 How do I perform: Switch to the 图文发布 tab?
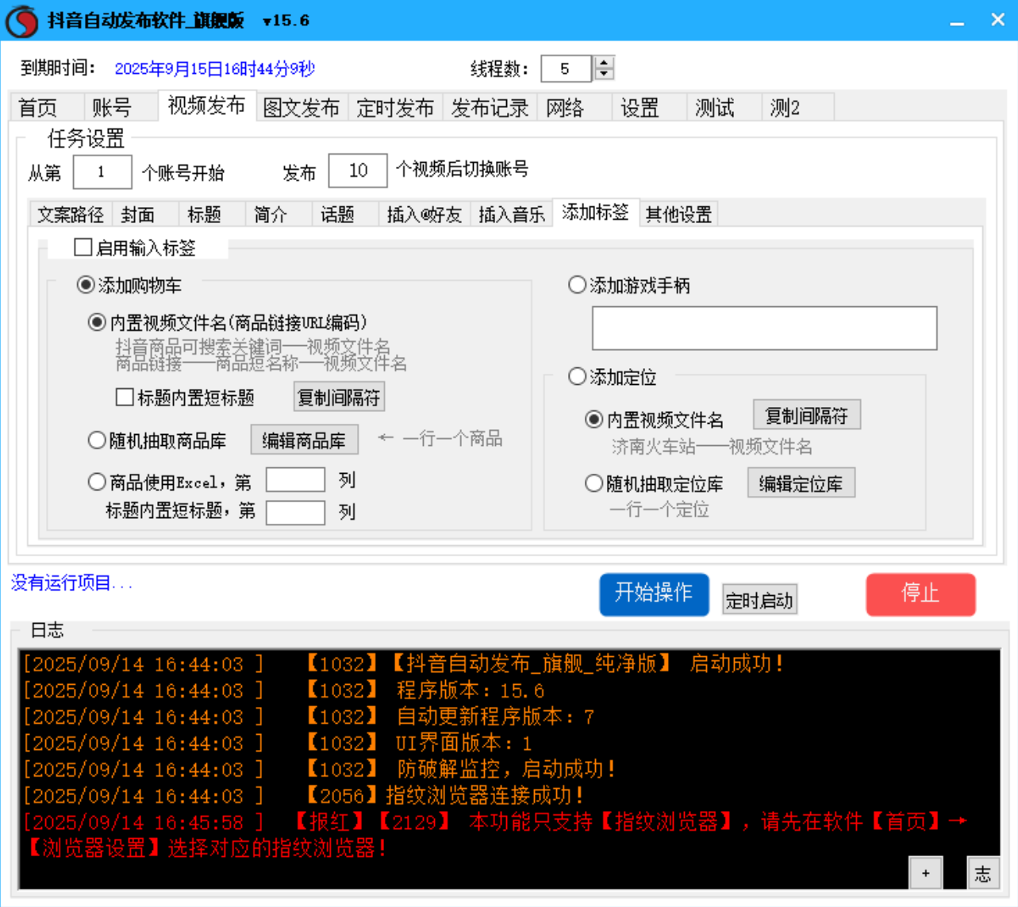click(x=303, y=107)
